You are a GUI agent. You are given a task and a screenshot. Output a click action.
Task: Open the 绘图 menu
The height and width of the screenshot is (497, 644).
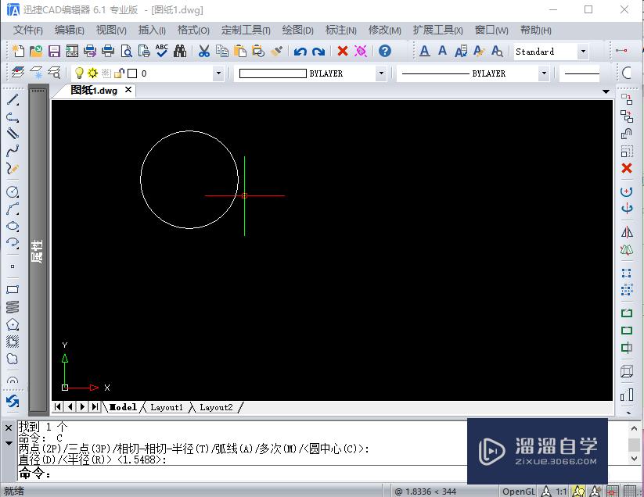coord(297,30)
